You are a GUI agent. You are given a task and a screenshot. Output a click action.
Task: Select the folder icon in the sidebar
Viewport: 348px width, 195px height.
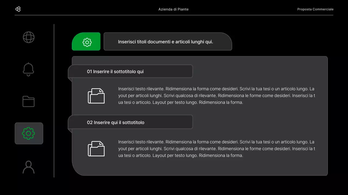(x=29, y=101)
